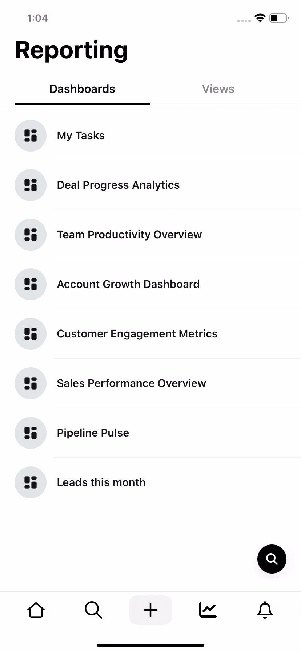Open Team Productivity Overview dashboard
This screenshot has width=301, height=653.
(150, 235)
